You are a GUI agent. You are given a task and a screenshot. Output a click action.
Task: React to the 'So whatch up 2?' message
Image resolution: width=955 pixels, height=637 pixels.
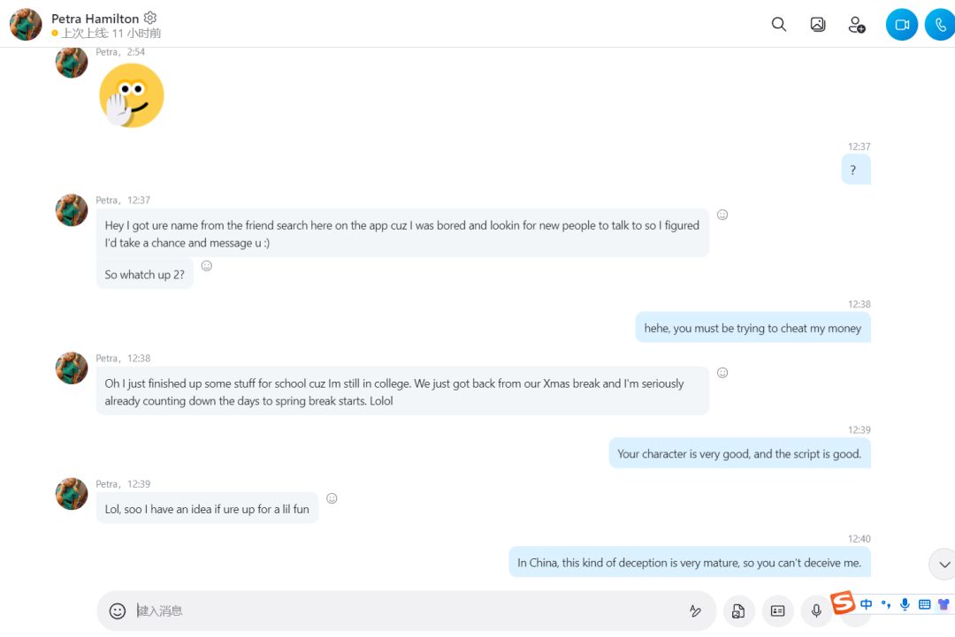pyautogui.click(x=206, y=266)
